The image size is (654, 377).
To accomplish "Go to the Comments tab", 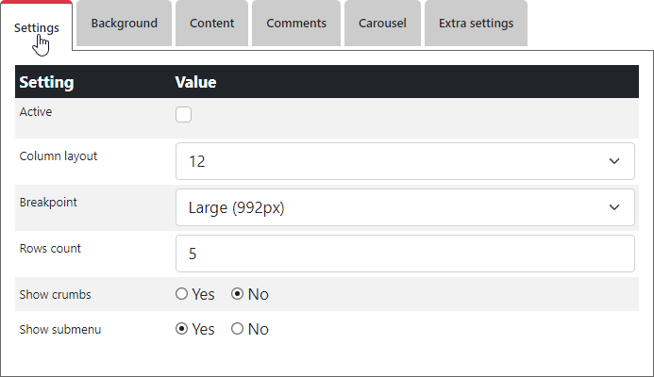I will point(296,24).
